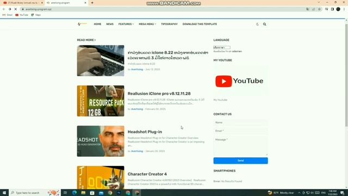Image resolution: width=348 pixels, height=196 pixels.
Task: Click the My Youtube caption link
Action: pyautogui.click(x=220, y=100)
